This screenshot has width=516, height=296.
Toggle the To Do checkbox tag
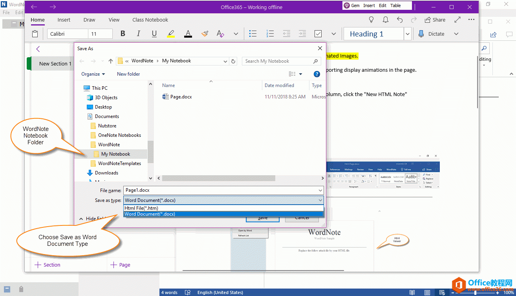point(318,34)
